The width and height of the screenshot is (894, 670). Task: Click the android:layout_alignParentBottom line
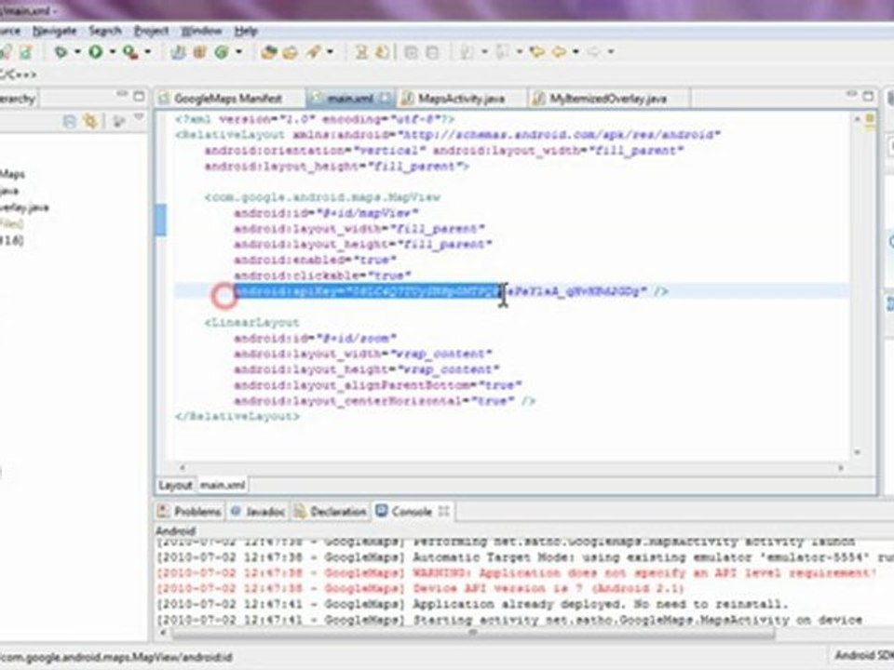378,385
